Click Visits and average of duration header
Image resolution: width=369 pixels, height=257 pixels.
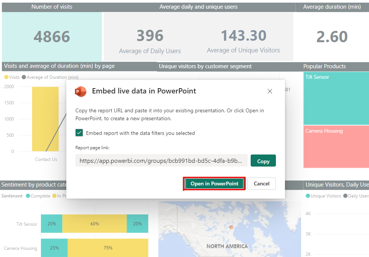pos(59,66)
